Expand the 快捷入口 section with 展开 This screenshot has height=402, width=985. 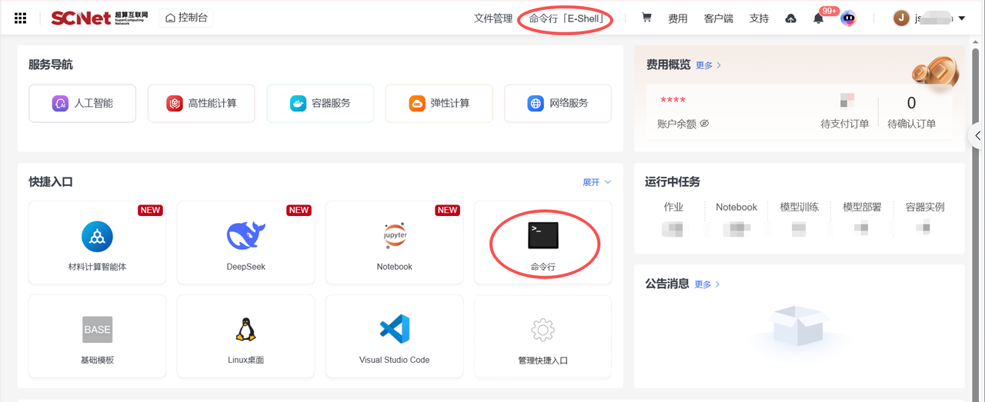click(x=596, y=182)
